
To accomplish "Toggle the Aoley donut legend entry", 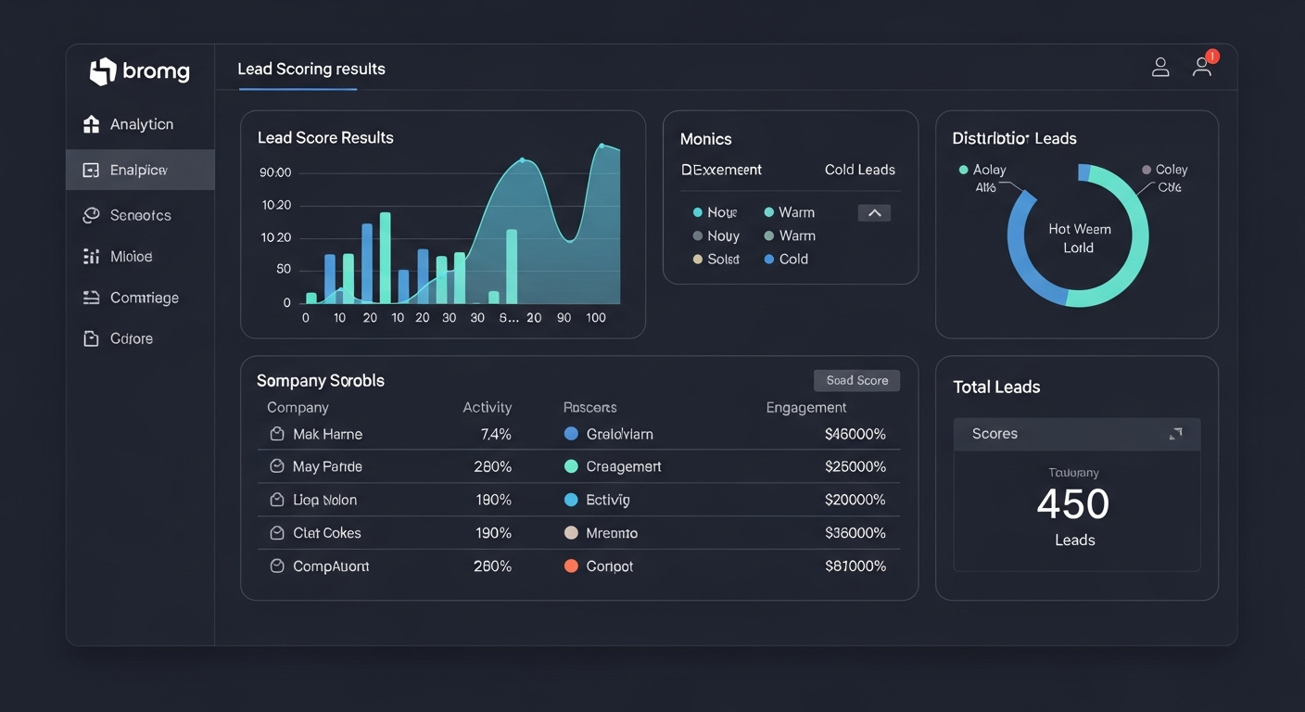I will 982,170.
